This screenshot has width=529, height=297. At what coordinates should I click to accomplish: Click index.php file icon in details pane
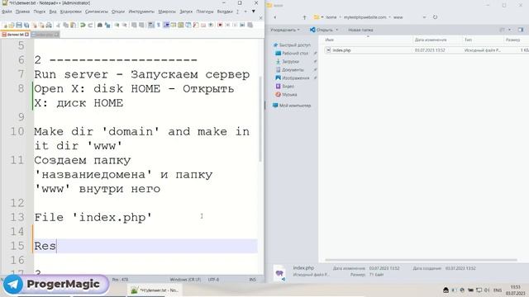(279, 273)
